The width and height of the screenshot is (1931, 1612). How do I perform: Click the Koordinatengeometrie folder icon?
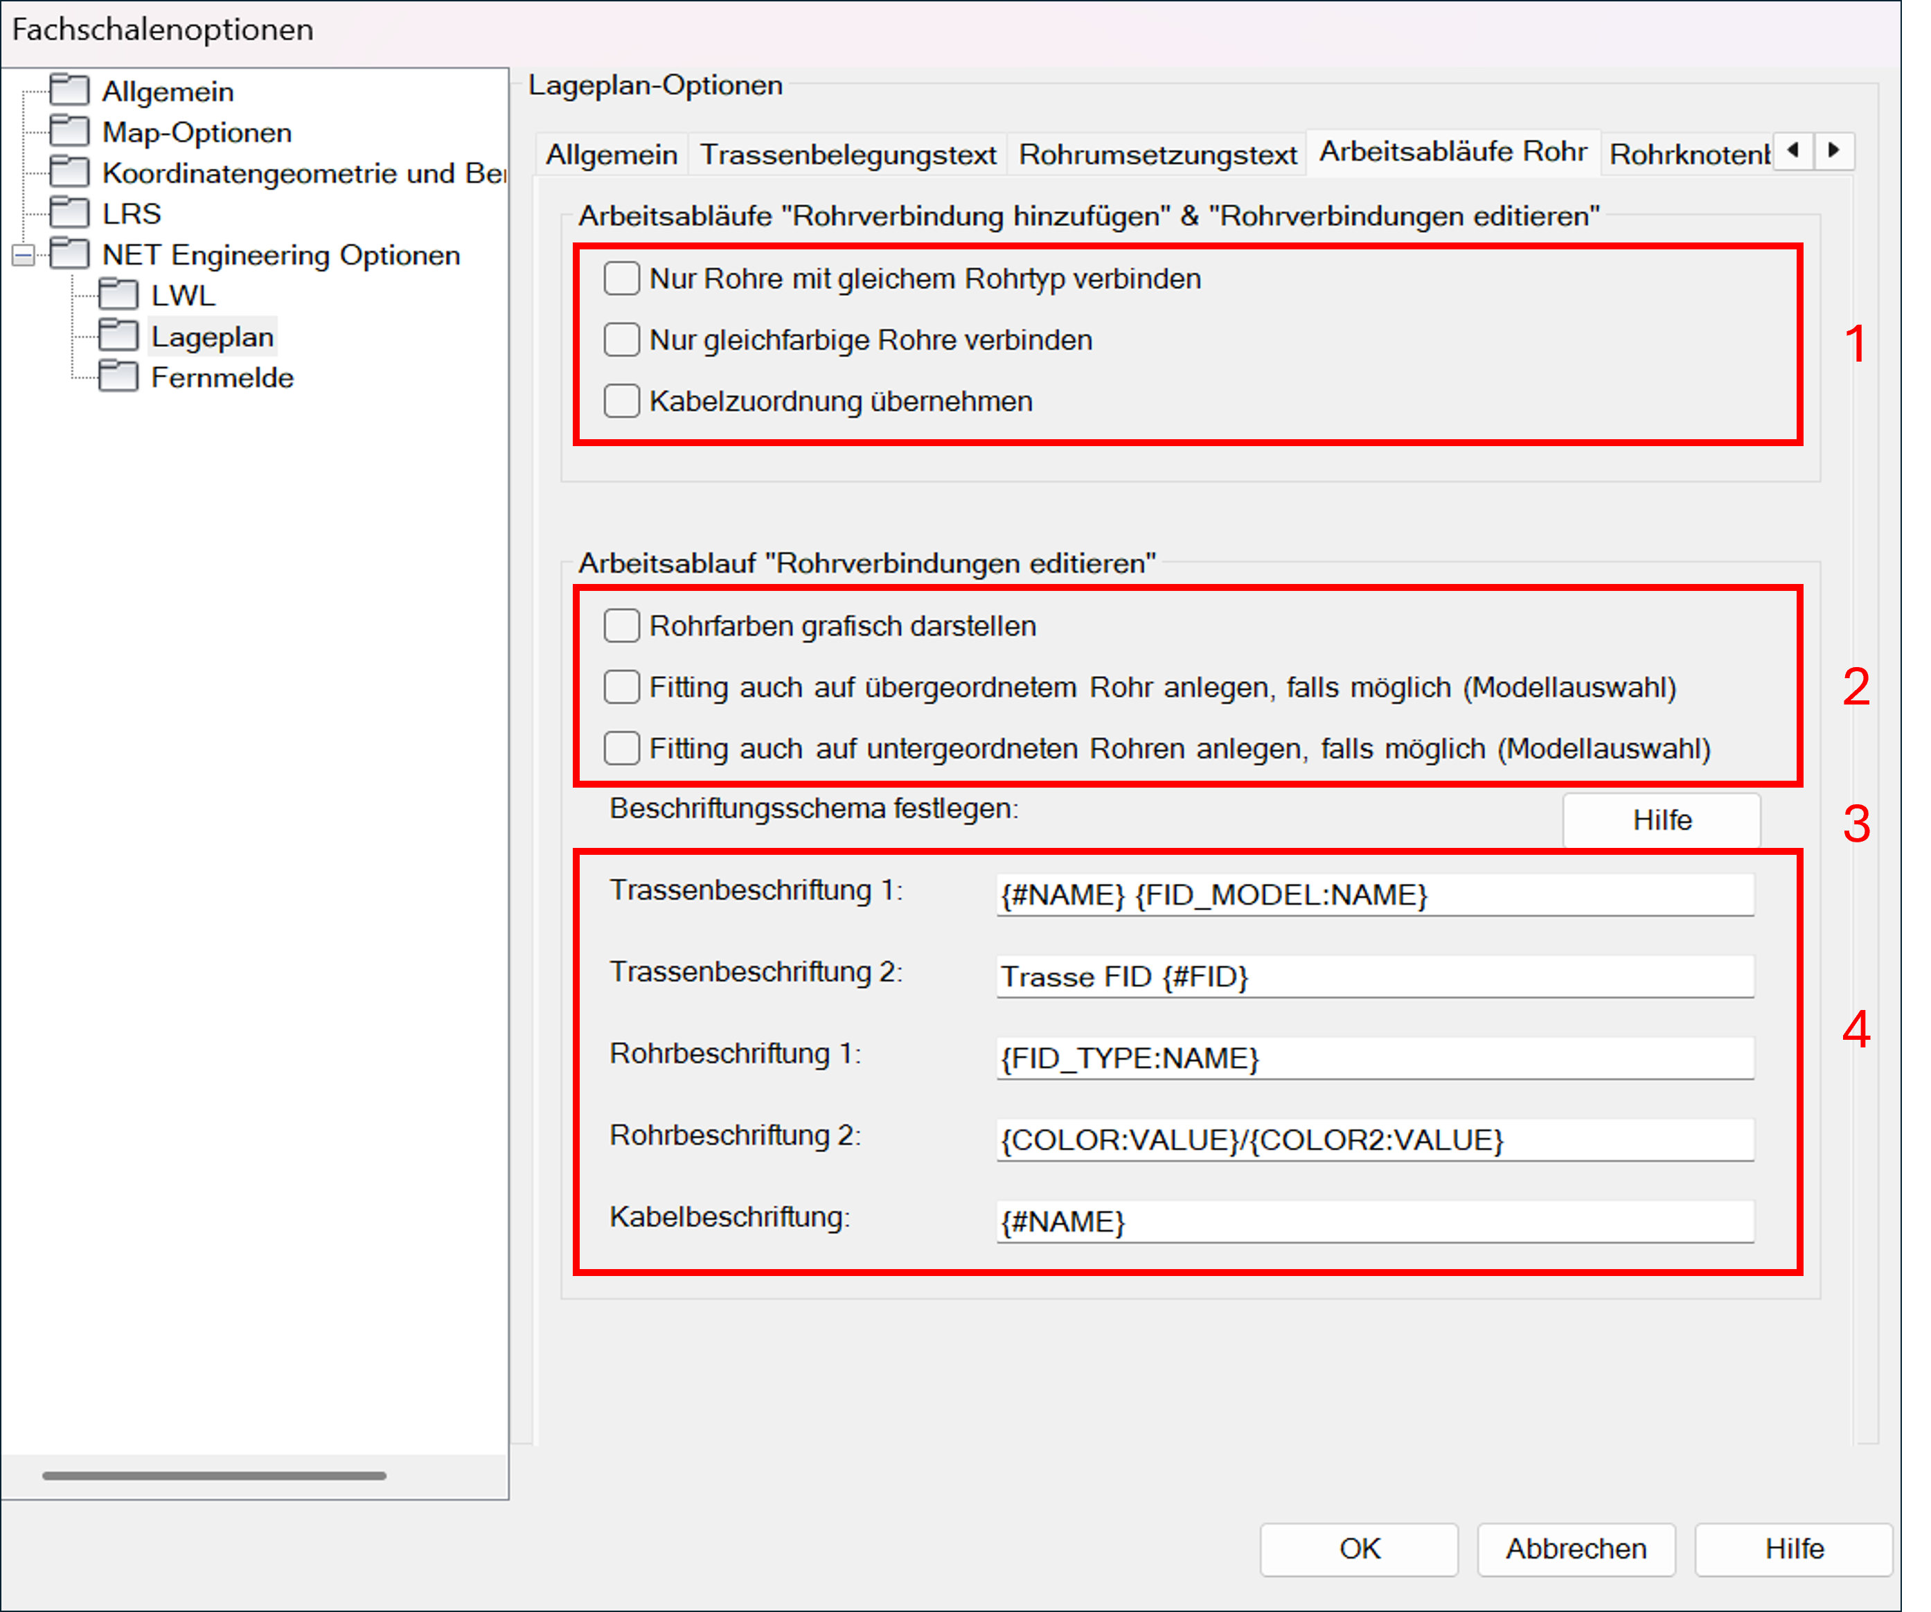[69, 172]
